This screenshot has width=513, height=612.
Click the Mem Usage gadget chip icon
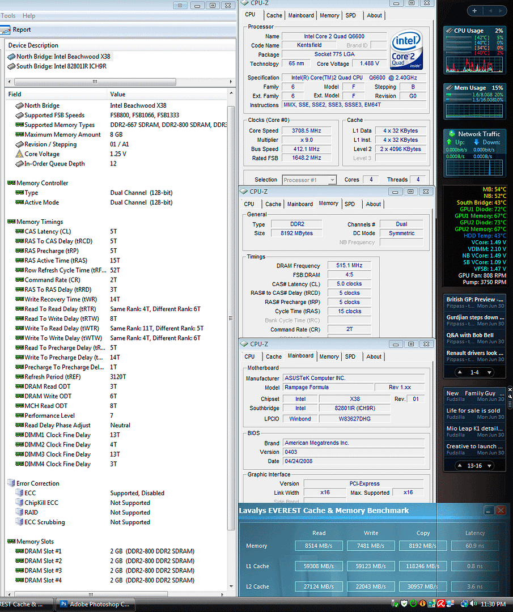[x=450, y=88]
